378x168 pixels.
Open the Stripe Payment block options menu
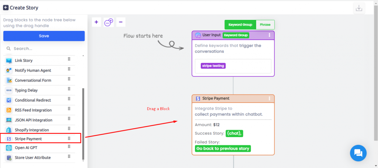269,99
